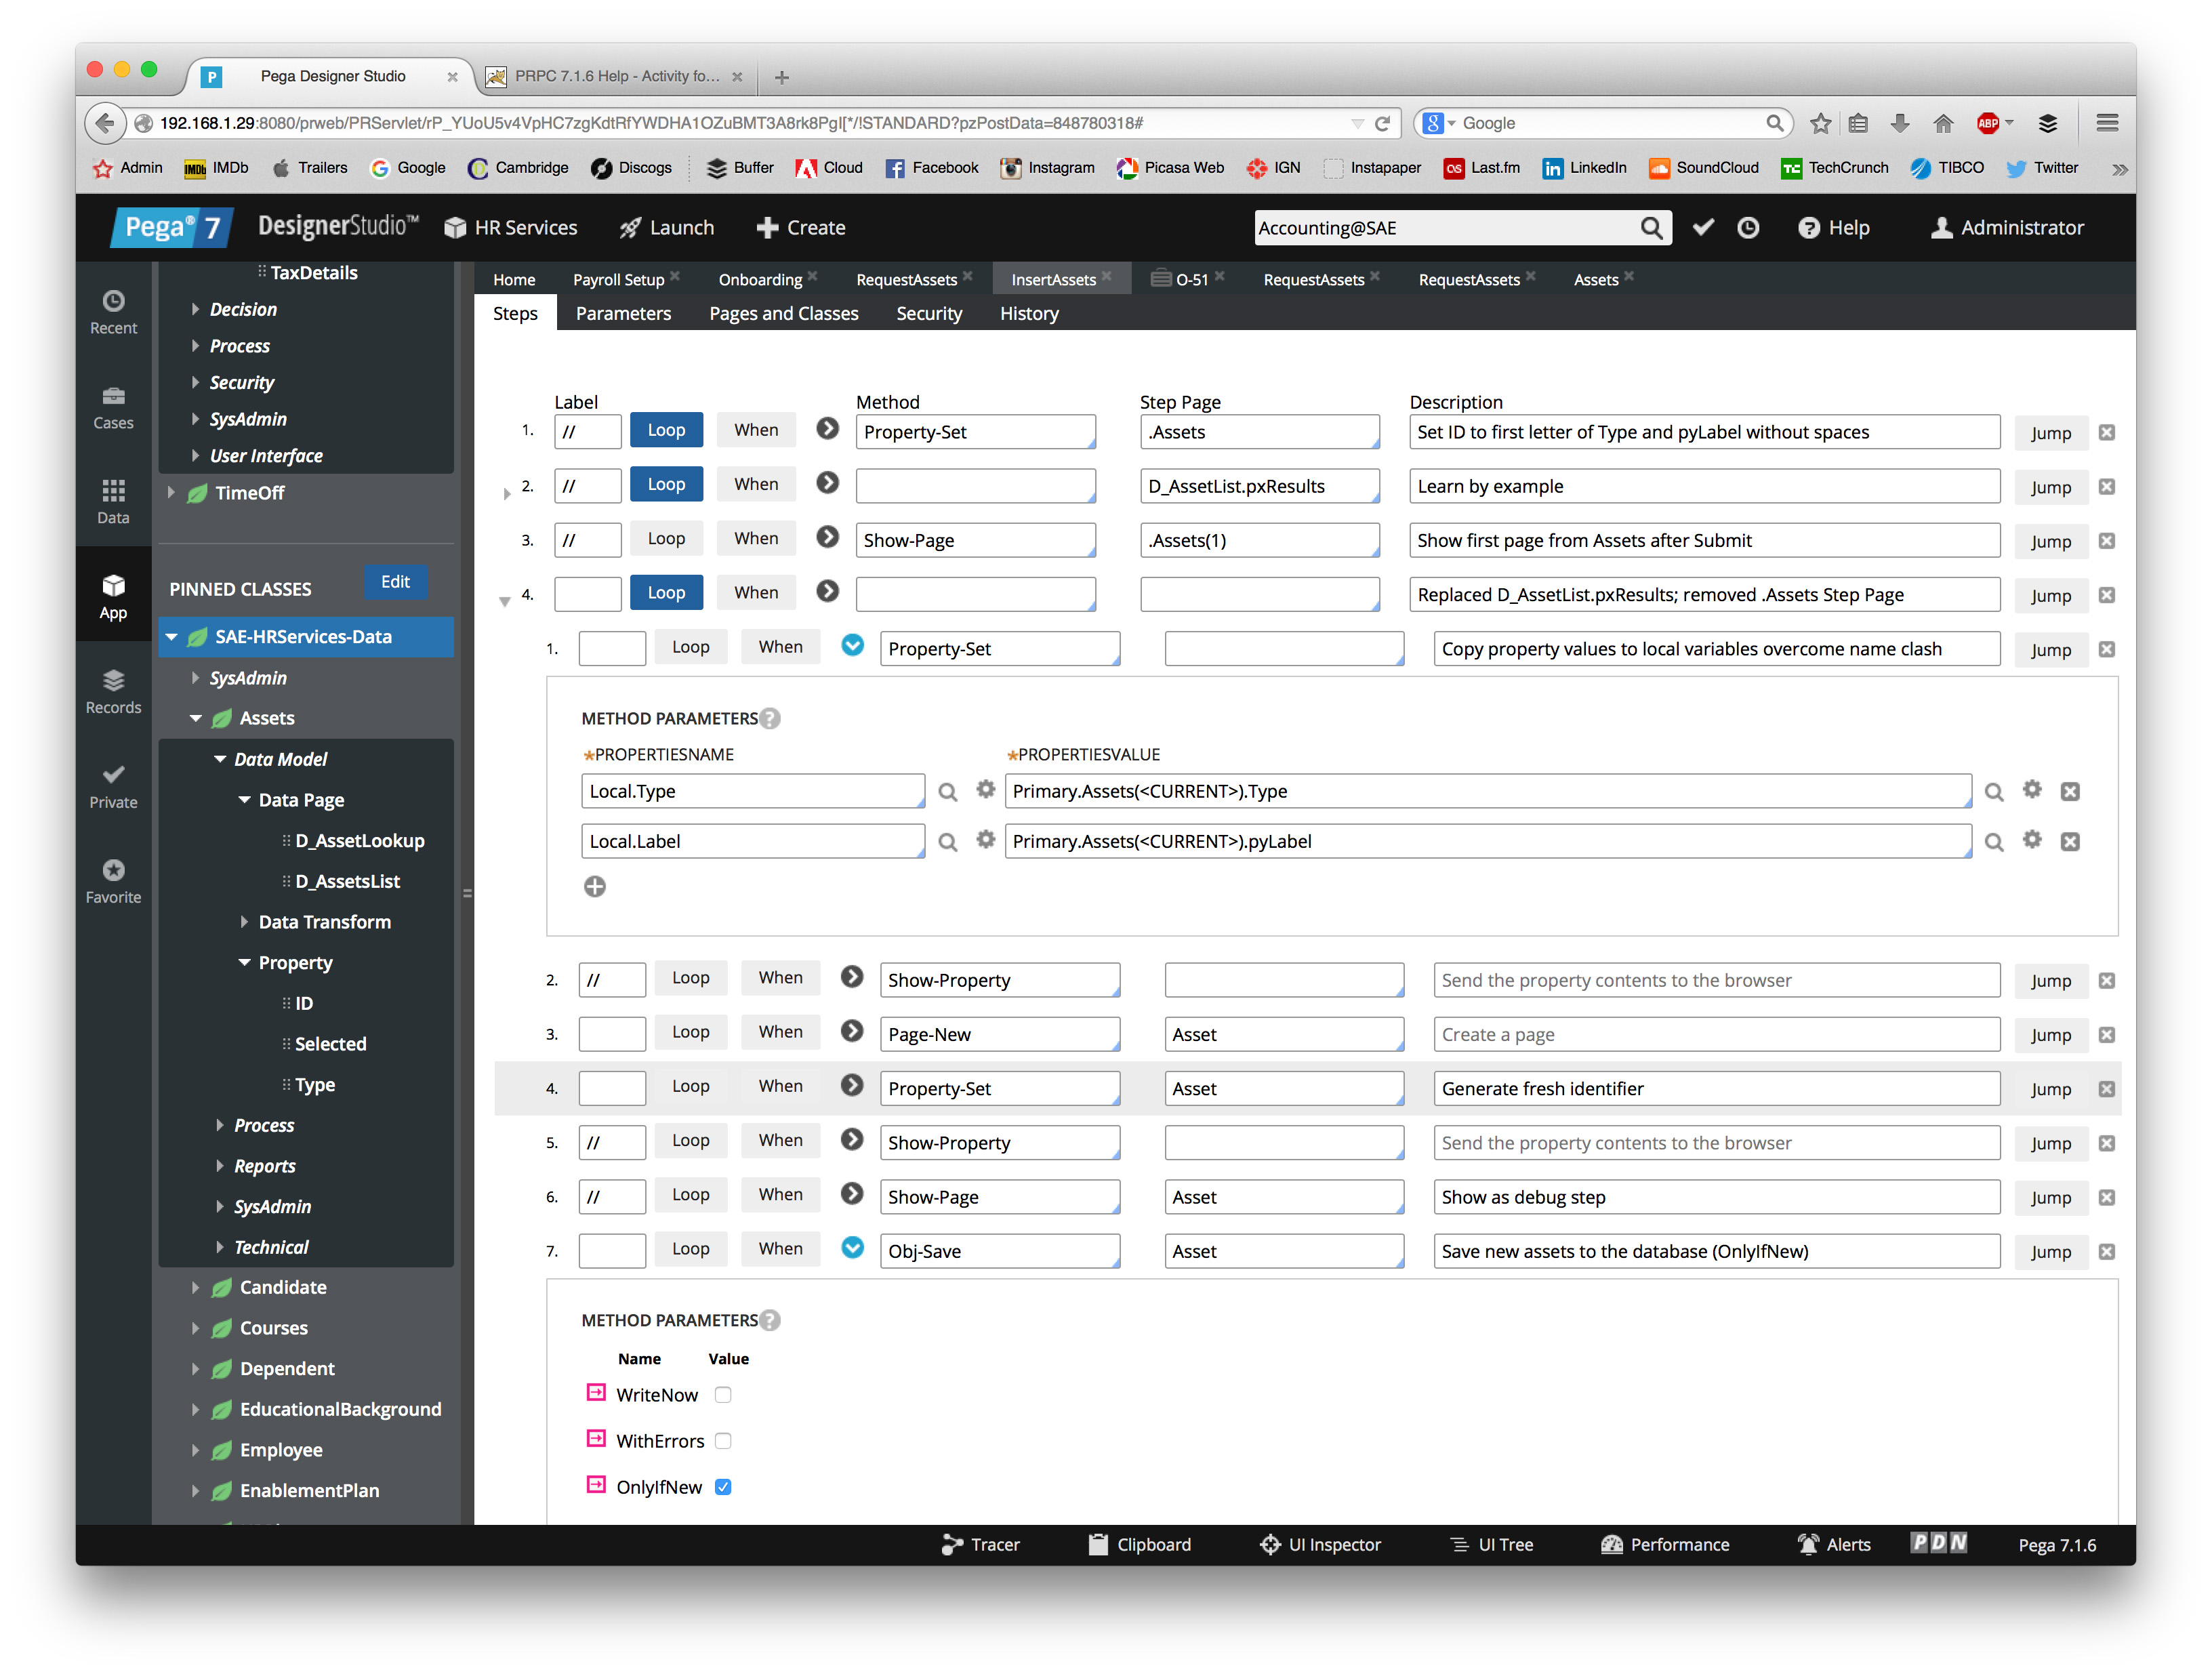2212x1674 pixels.
Task: Collapse Obj-Save method parameters arrow
Action: [x=852, y=1247]
